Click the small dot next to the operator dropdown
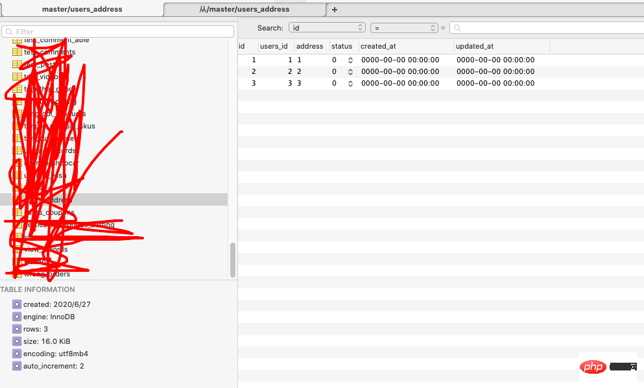This screenshot has height=388, width=644. click(443, 28)
